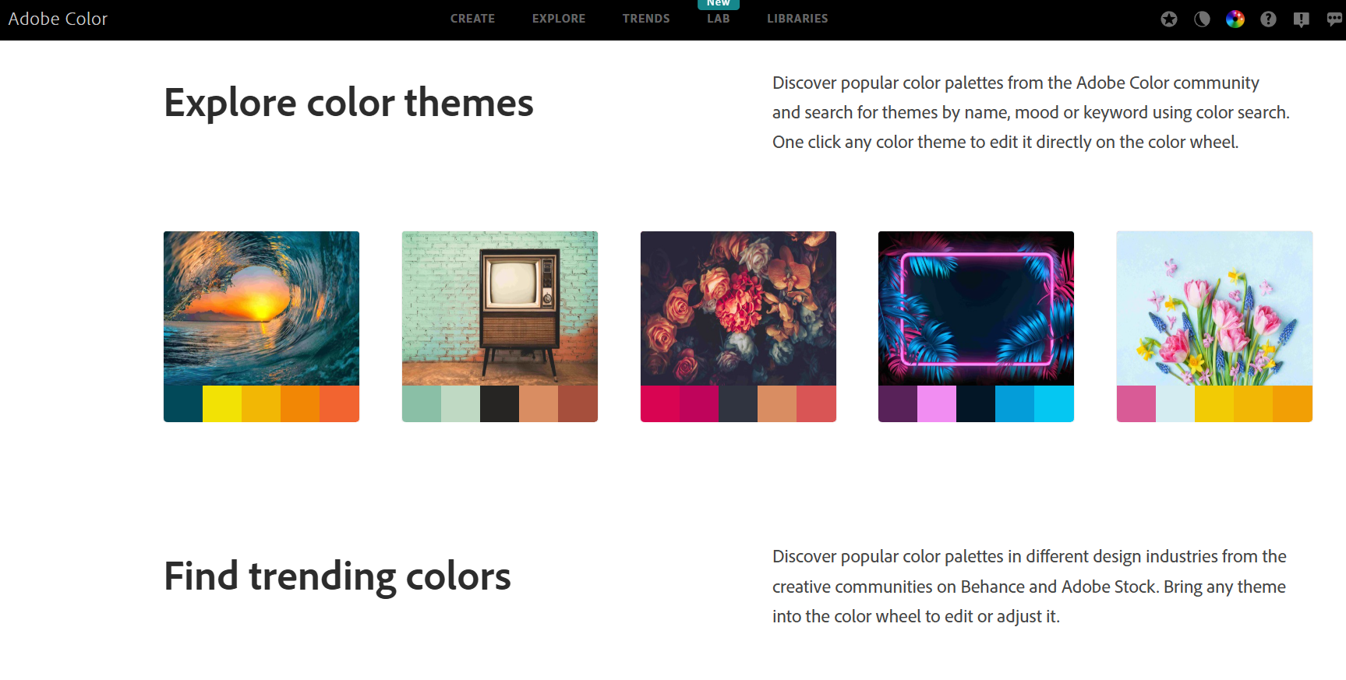Open the dark floral roses theme image
Screen dimensions: 1346x680
coord(738,308)
